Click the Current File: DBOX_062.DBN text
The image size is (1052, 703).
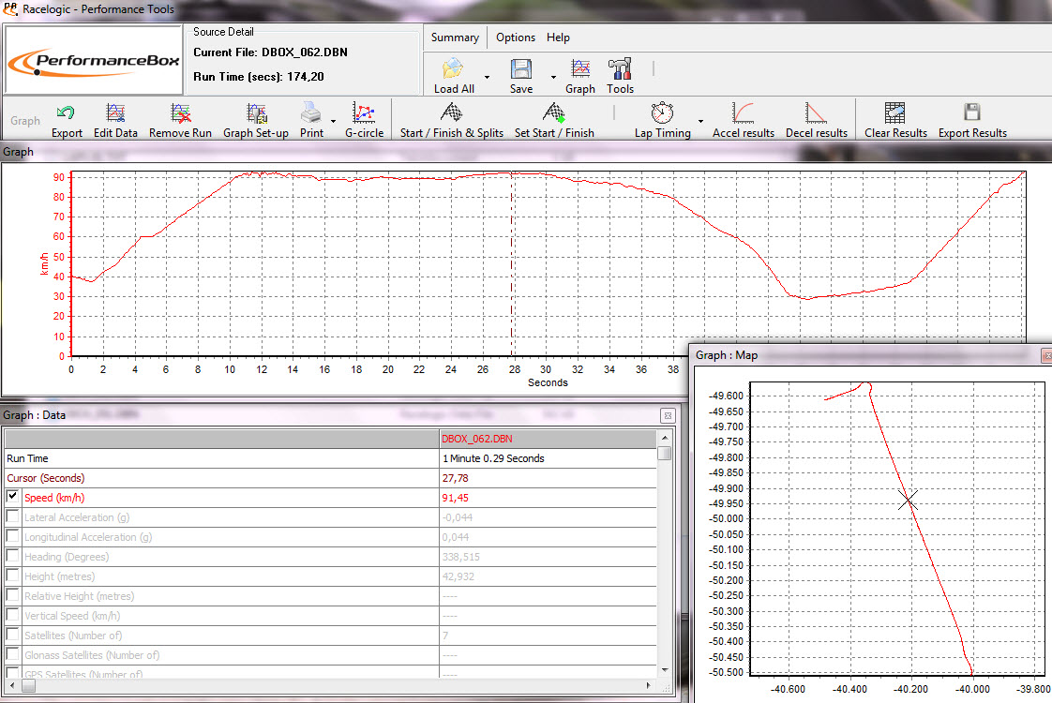270,52
